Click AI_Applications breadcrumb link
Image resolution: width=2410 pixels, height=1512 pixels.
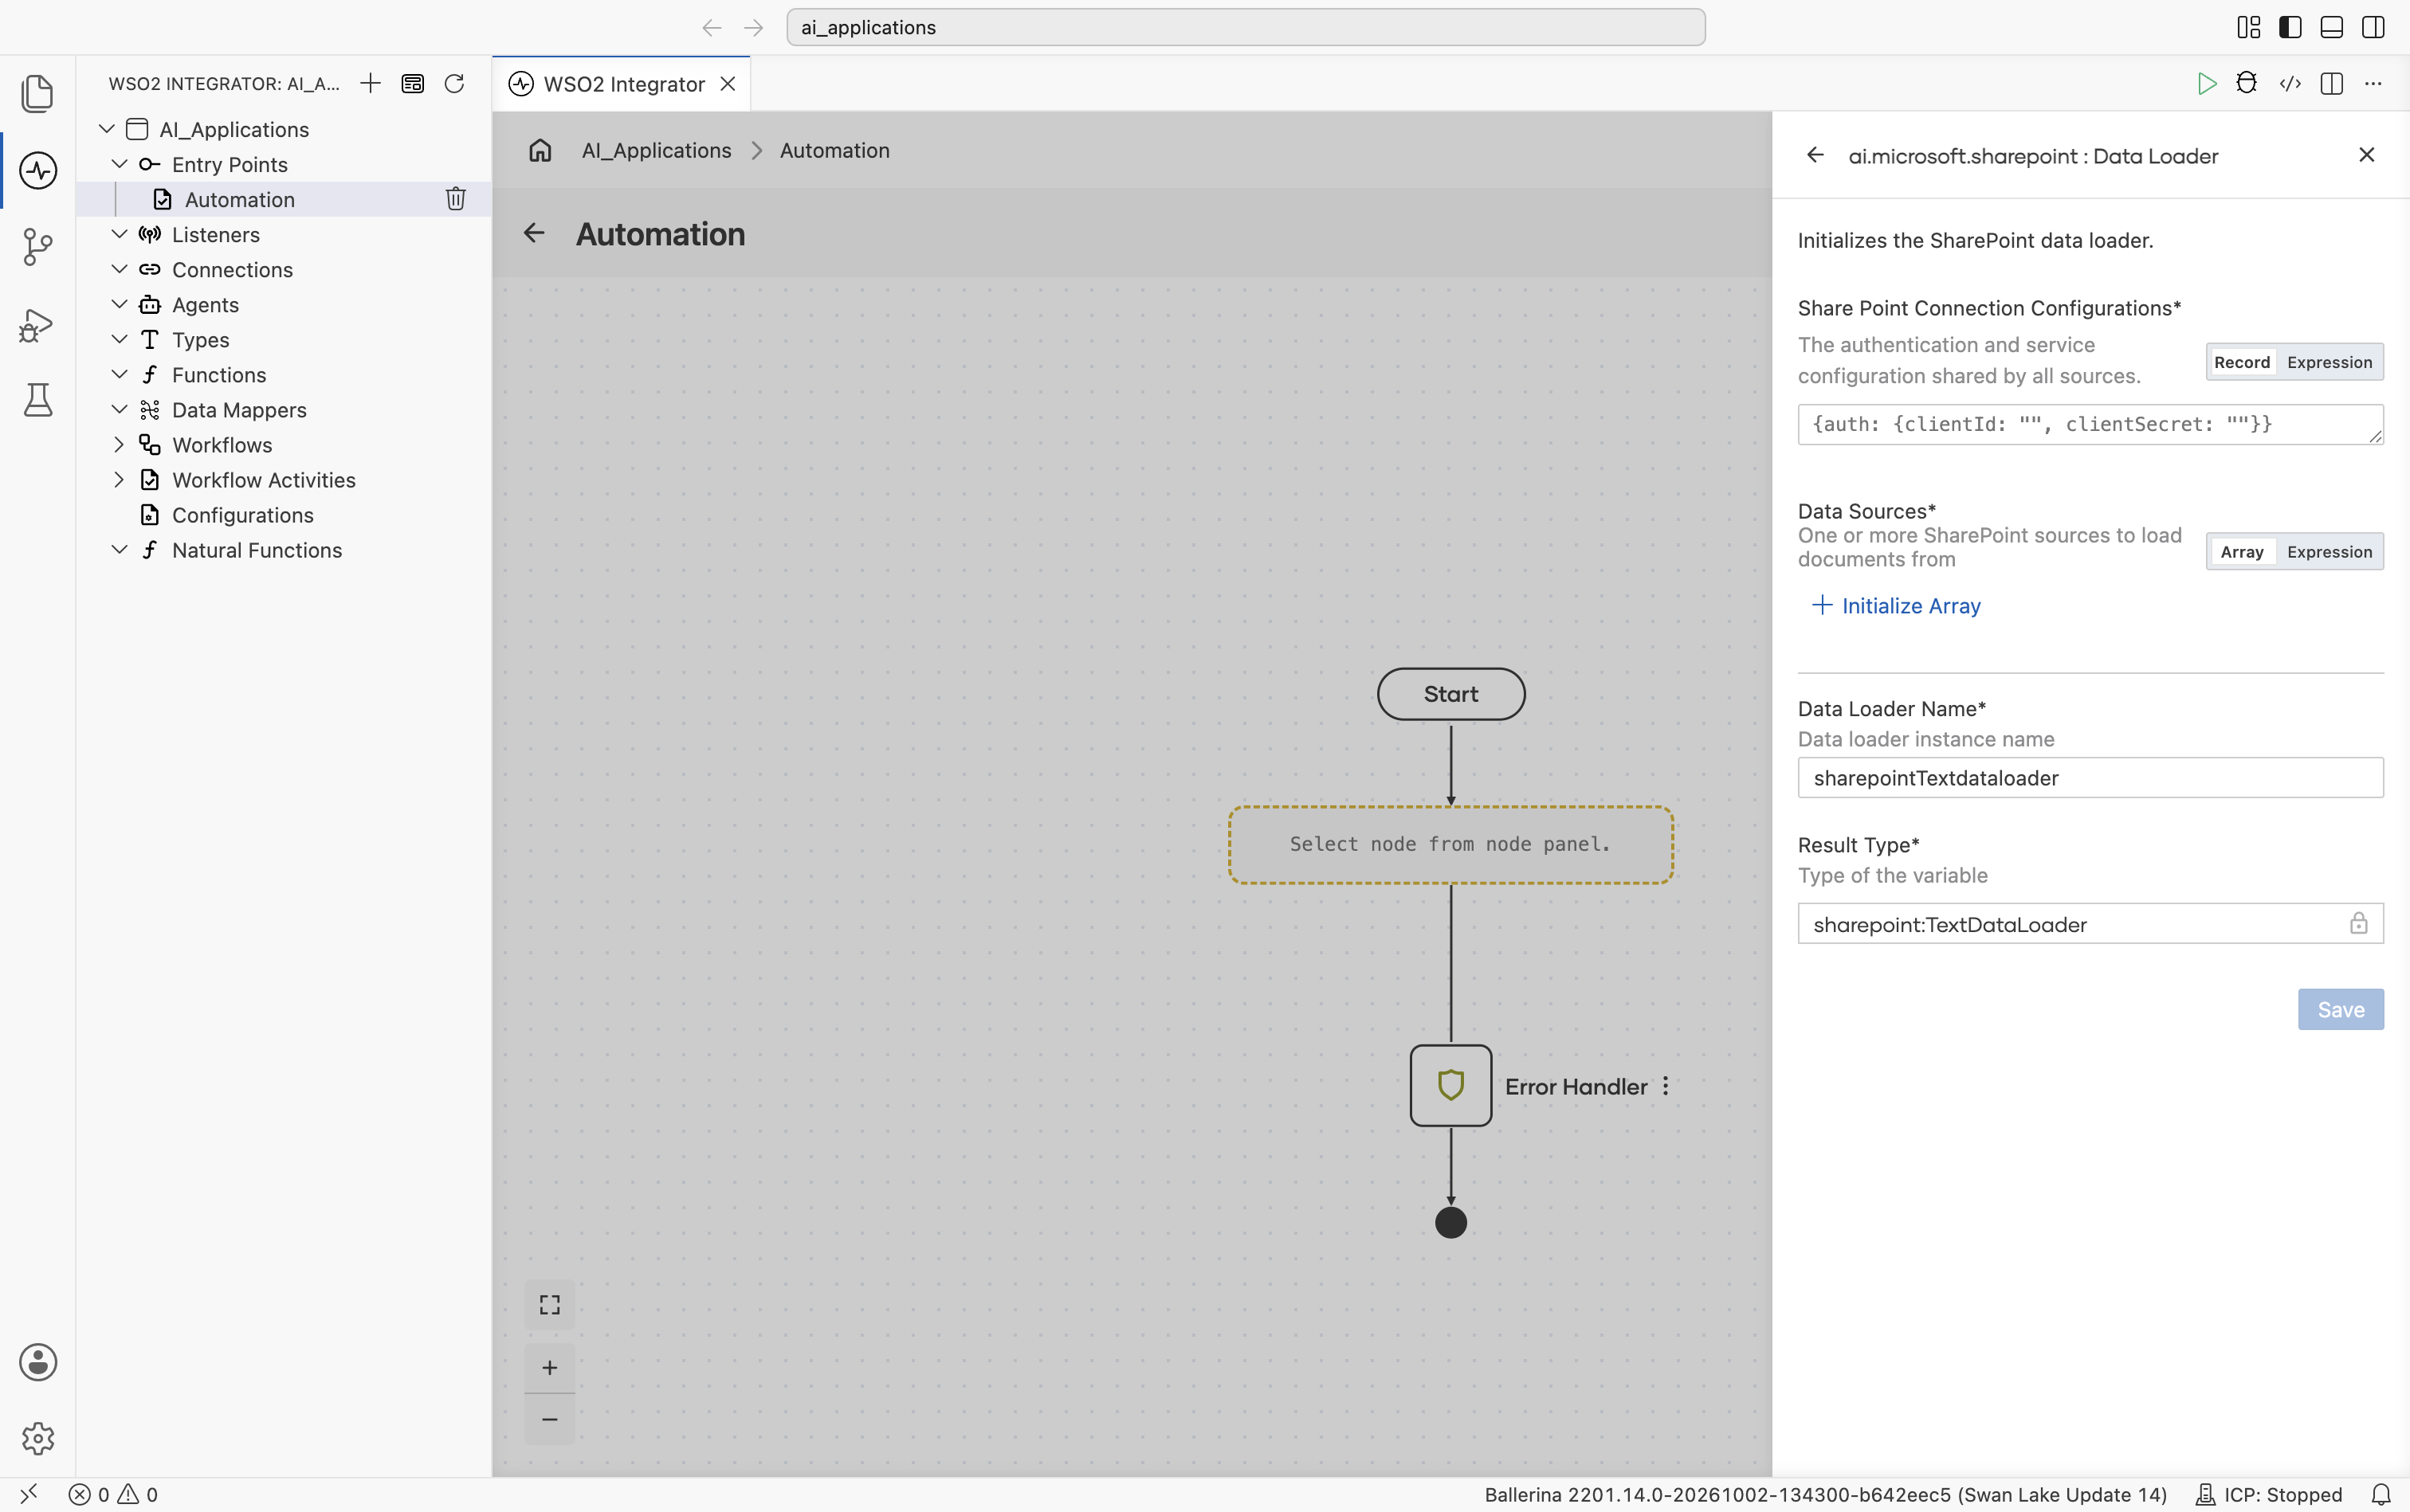656,150
